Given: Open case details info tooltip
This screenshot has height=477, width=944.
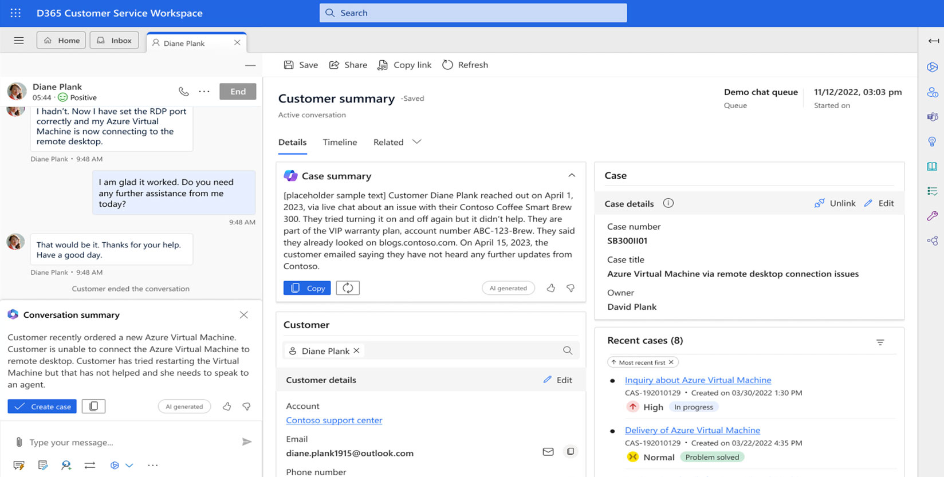Looking at the screenshot, I should [x=668, y=203].
